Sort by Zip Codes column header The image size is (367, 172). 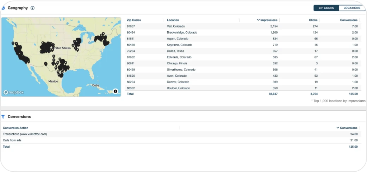point(134,20)
